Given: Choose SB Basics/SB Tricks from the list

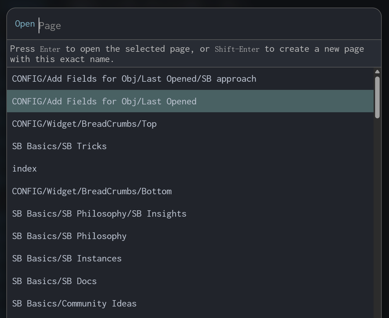Looking at the screenshot, I should tap(59, 146).
